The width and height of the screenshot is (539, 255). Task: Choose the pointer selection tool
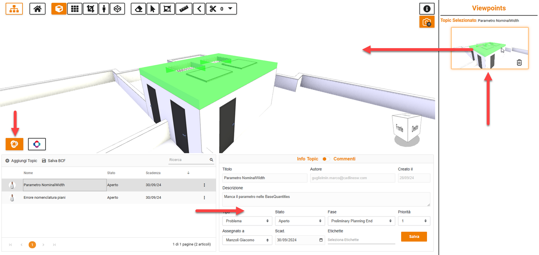pos(153,9)
